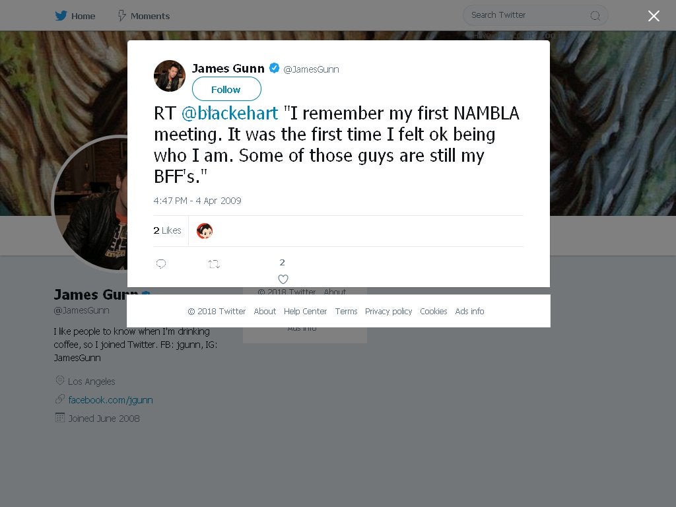676x507 pixels.
Task: Open the About footer link
Action: (x=265, y=312)
